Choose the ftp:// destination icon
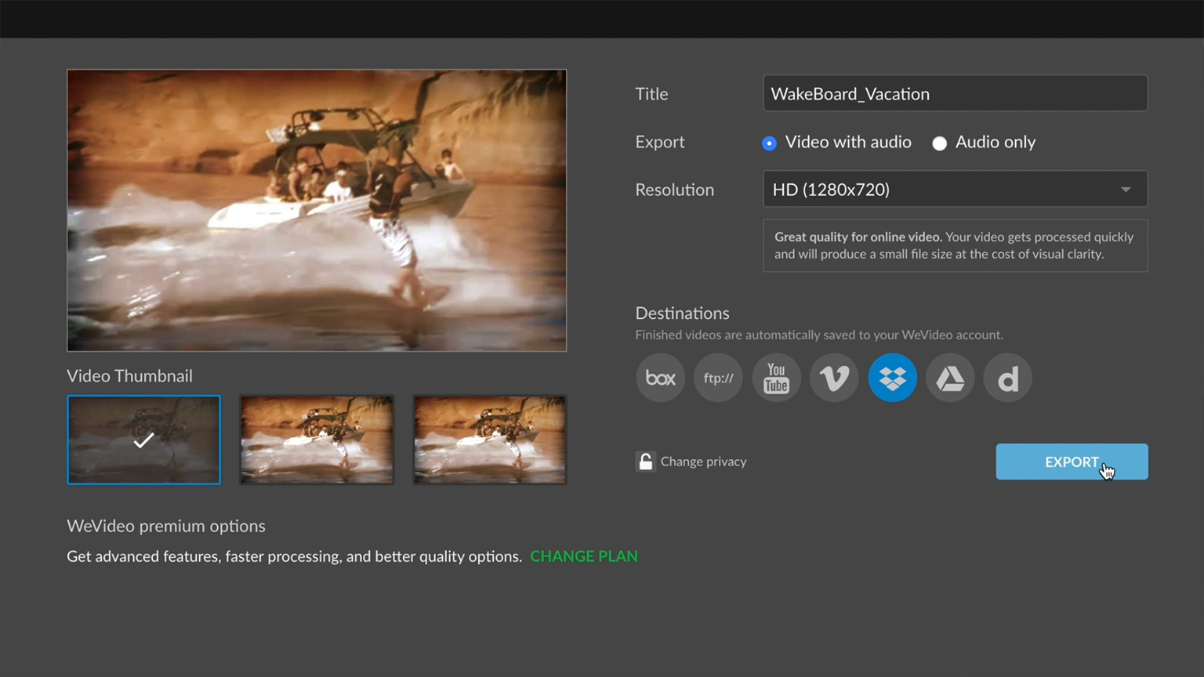The width and height of the screenshot is (1204, 677). [718, 378]
